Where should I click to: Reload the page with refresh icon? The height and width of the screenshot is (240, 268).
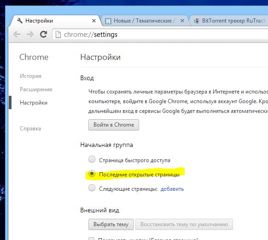pyautogui.click(x=43, y=35)
